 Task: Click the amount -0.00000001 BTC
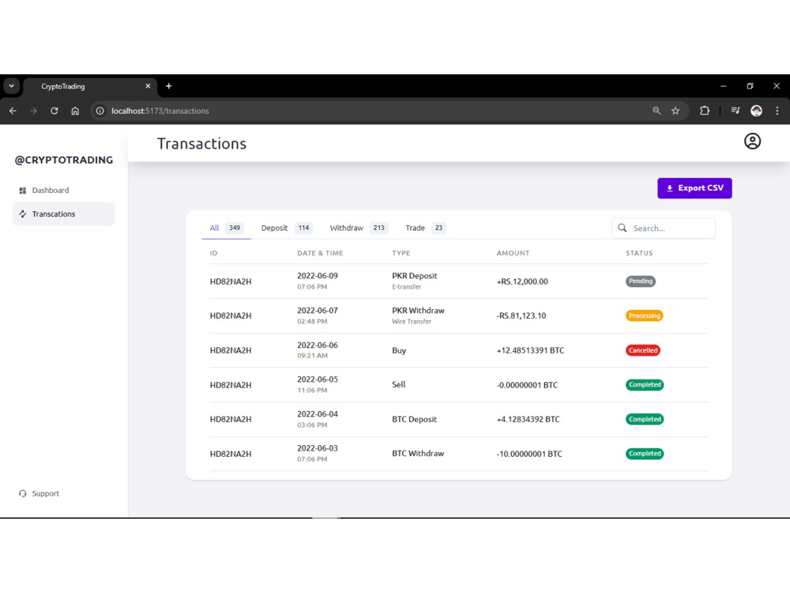click(527, 385)
